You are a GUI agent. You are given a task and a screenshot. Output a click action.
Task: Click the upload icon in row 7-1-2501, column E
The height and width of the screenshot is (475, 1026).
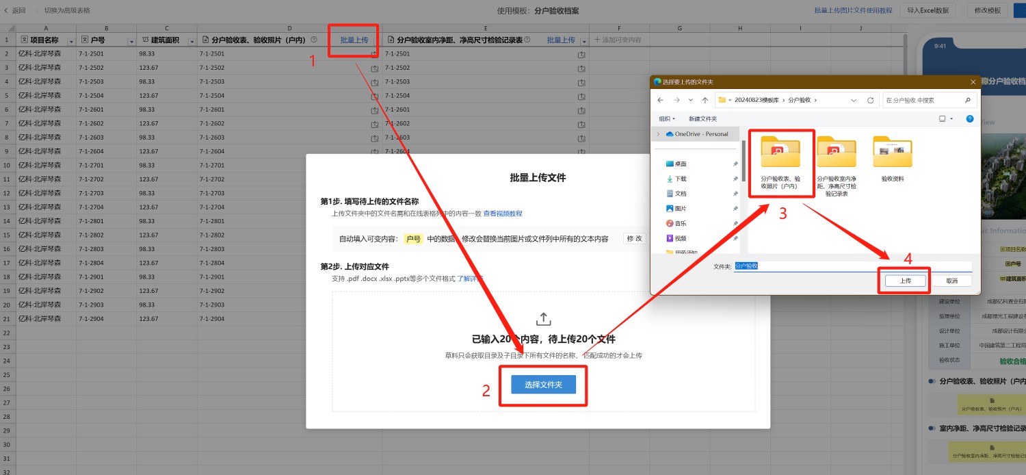coord(582,54)
